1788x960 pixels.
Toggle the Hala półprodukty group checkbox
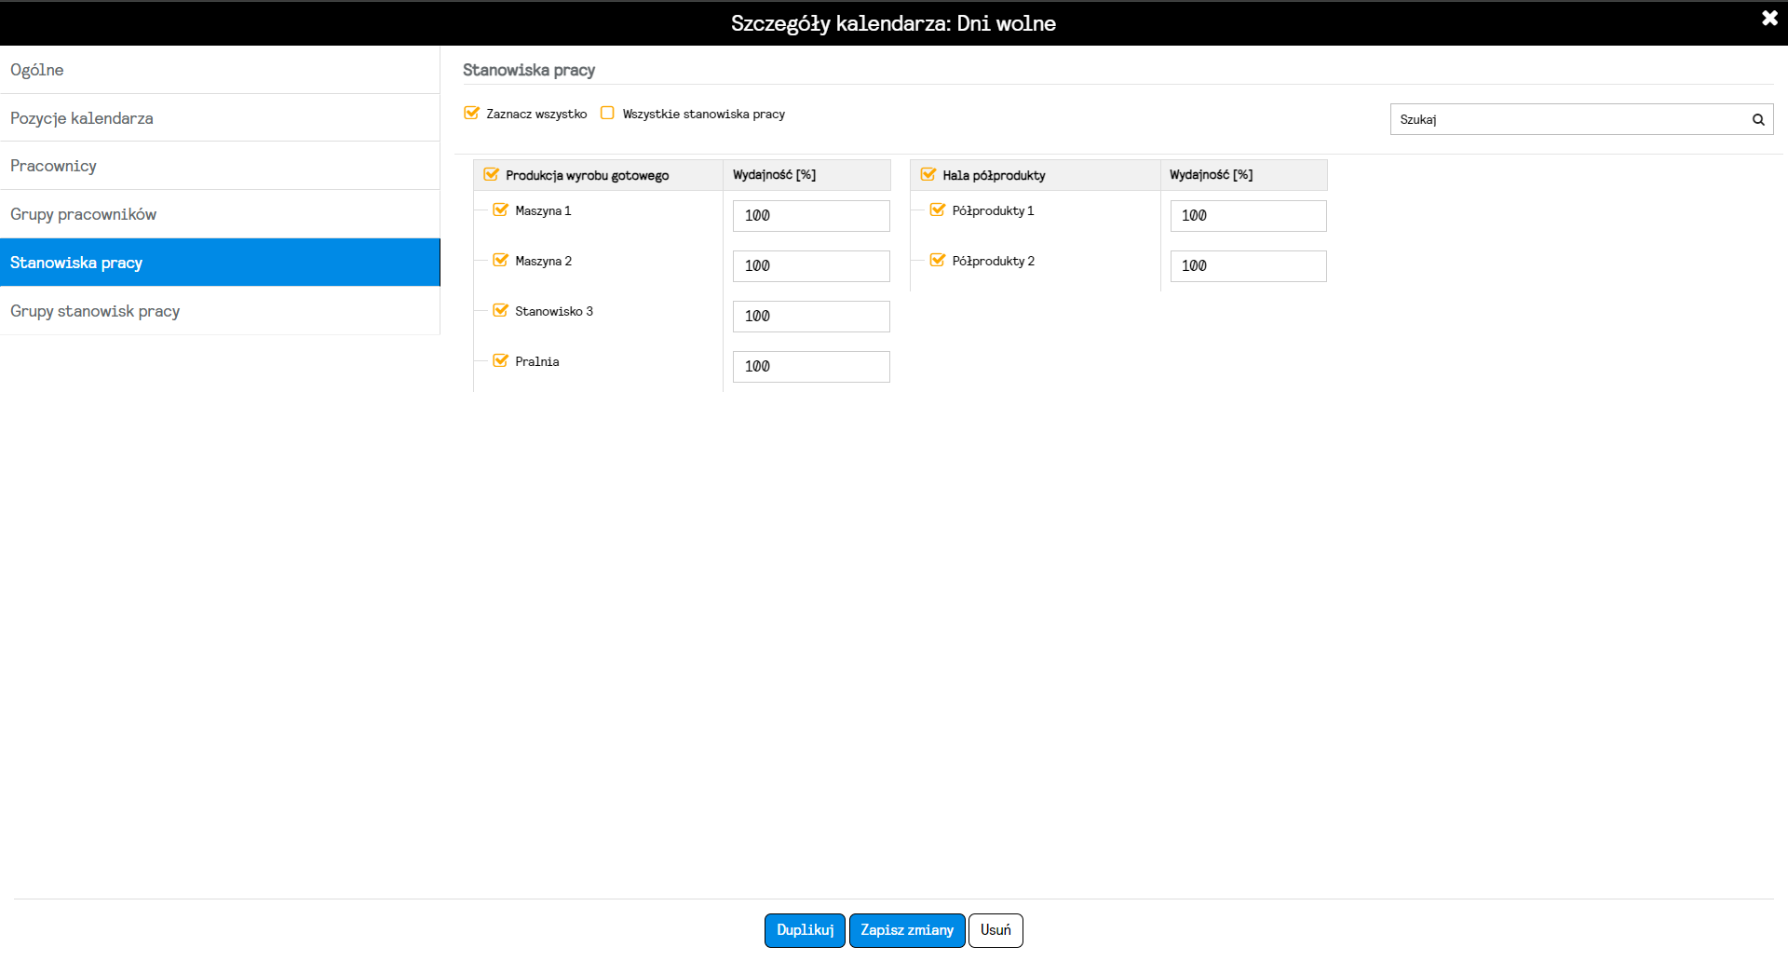928,175
